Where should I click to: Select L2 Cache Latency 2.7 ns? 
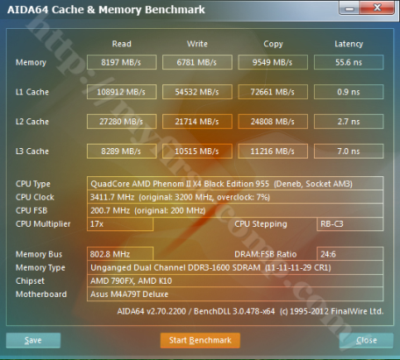click(x=349, y=122)
